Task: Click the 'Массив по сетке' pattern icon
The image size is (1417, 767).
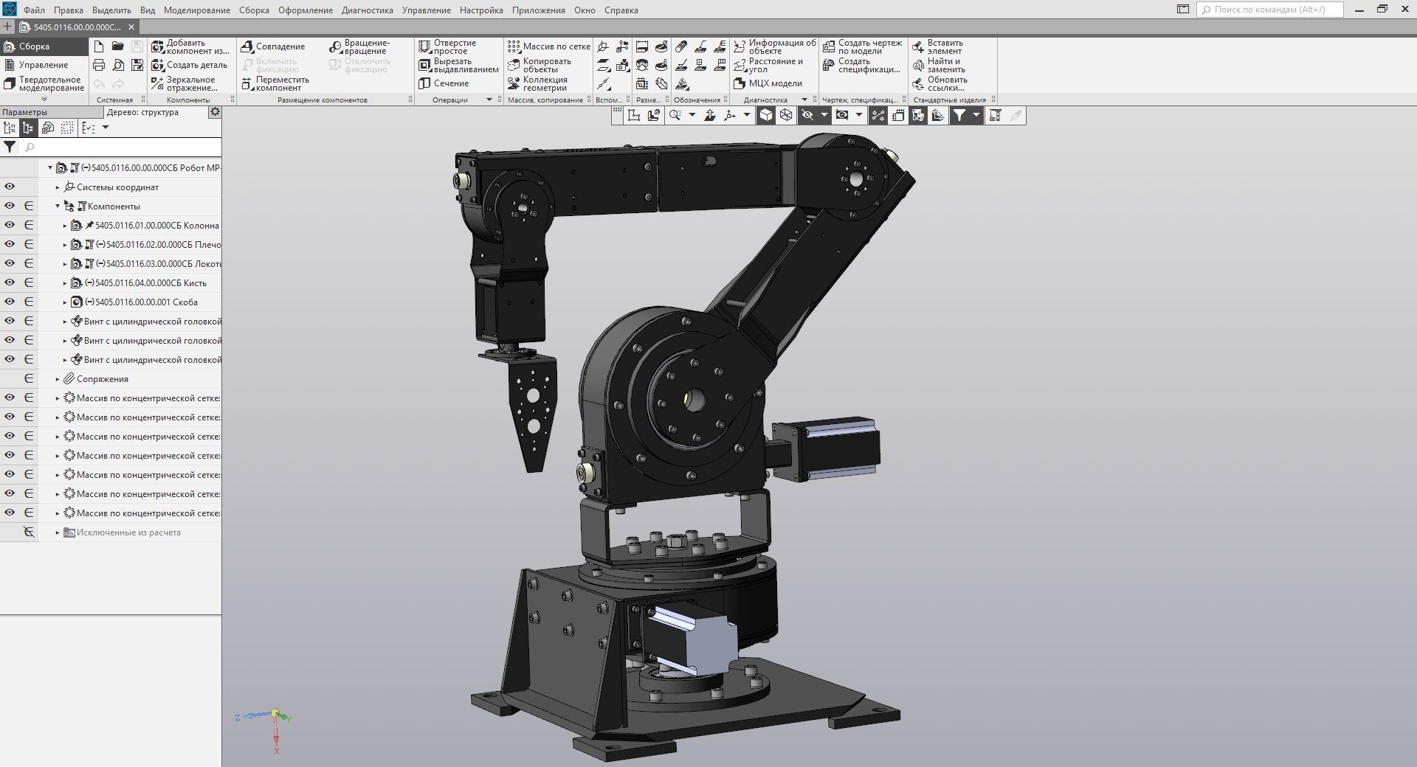Action: (514, 46)
